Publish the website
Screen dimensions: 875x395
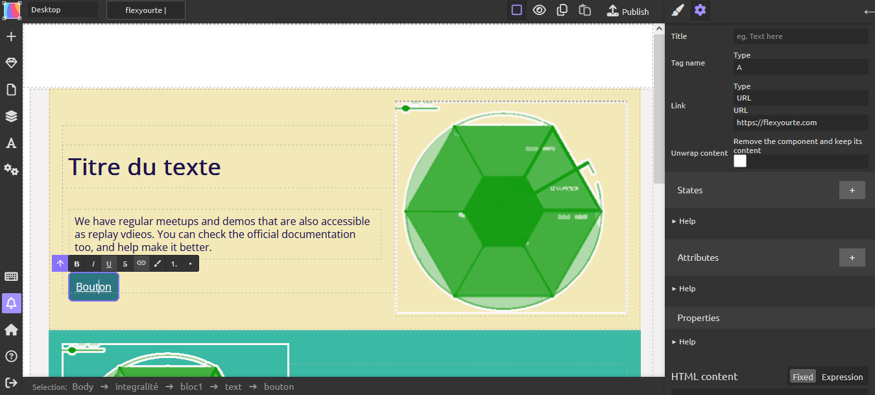628,11
